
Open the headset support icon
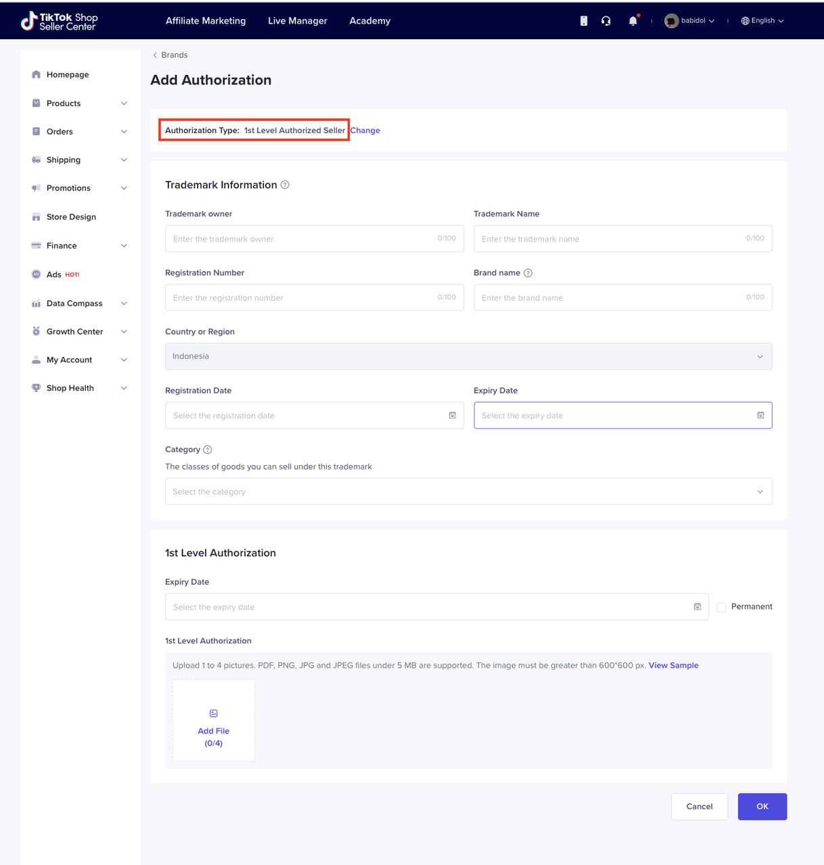click(x=606, y=21)
